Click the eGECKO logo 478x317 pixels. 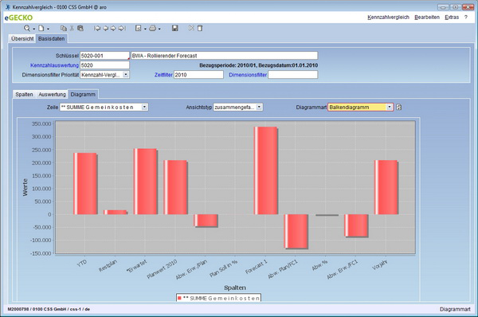(18, 18)
